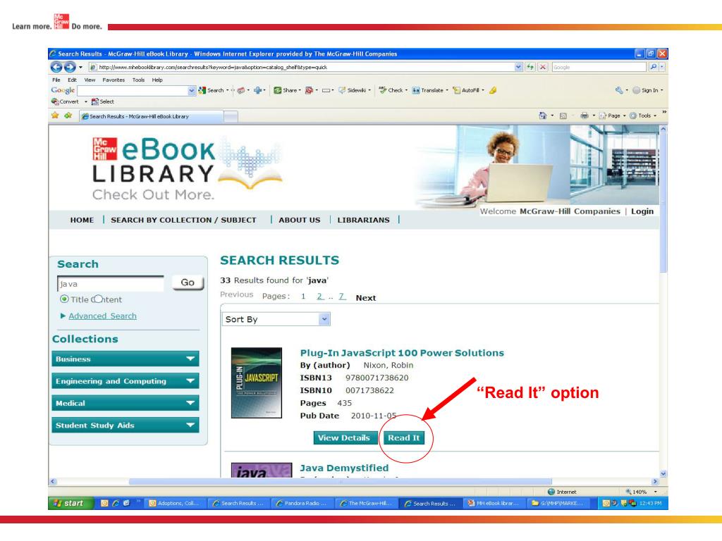Click the Convert PDF toolbar button
This screenshot has width=722, height=541.
[66, 101]
